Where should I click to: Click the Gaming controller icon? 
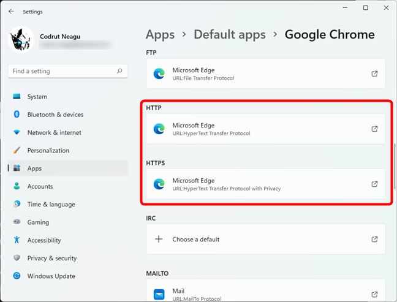[17, 222]
